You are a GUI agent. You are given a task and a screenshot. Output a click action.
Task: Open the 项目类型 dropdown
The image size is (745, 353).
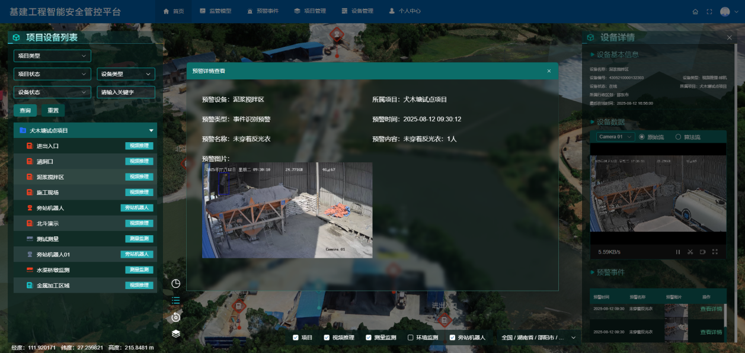pos(52,56)
